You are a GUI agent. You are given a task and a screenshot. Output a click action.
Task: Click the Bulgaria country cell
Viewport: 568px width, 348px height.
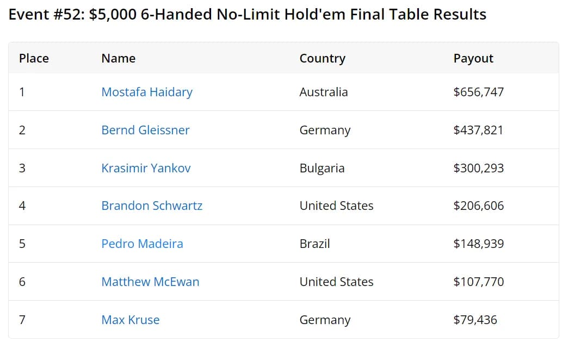click(x=322, y=168)
